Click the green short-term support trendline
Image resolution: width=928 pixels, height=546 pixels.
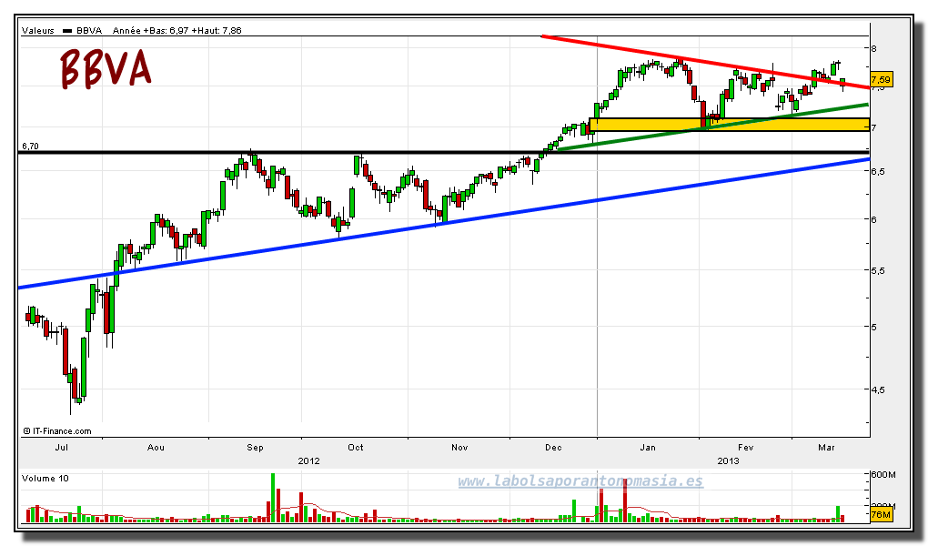712,126
